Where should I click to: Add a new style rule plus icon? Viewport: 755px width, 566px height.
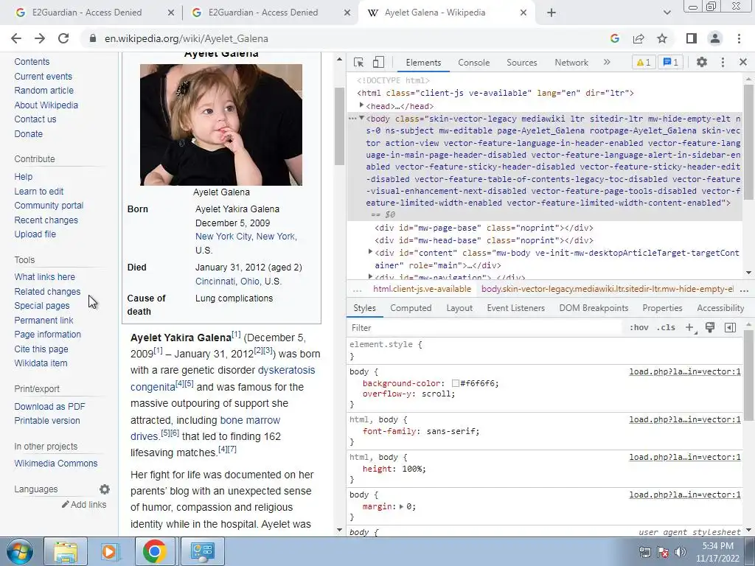click(x=690, y=328)
